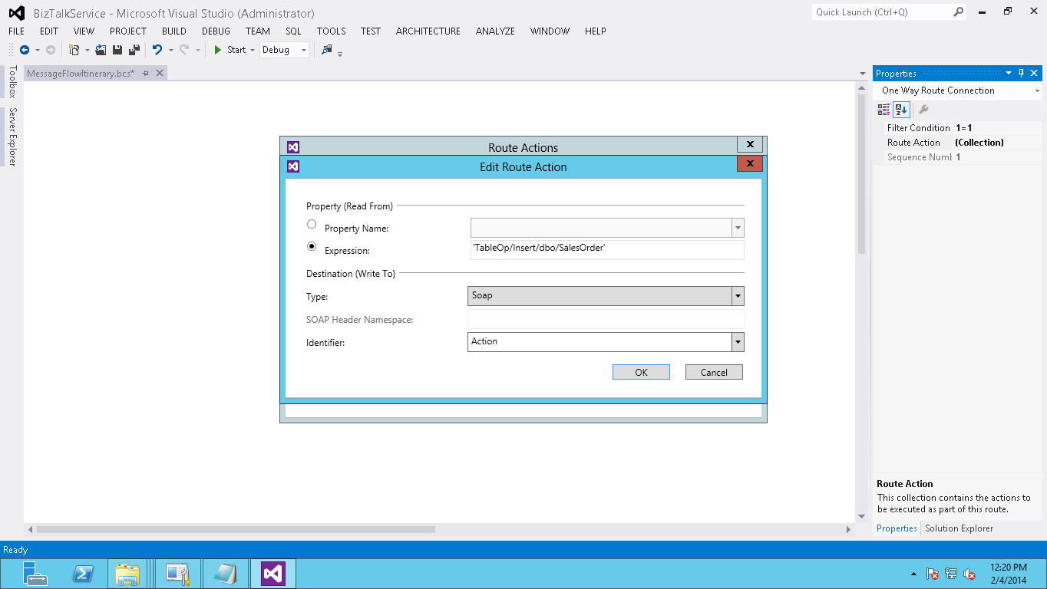The image size is (1047, 589).
Task: Open Server Manager from the taskbar
Action: pos(35,574)
